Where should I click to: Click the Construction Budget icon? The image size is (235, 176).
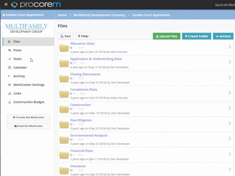[10, 102]
